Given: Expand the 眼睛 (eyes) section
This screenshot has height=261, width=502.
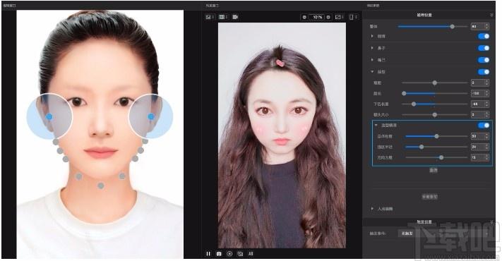Looking at the screenshot, I should pos(372,36).
